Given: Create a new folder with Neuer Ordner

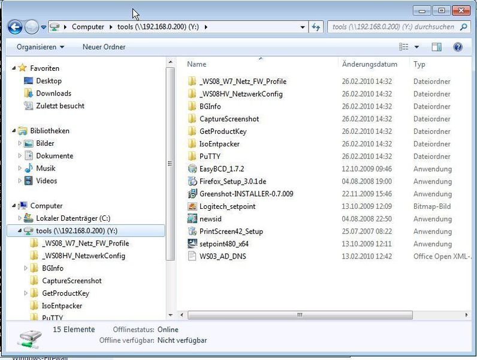Looking at the screenshot, I should point(104,47).
